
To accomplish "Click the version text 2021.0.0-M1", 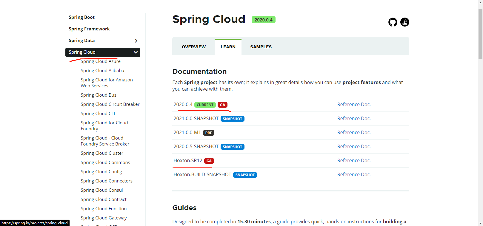I will [x=187, y=132].
